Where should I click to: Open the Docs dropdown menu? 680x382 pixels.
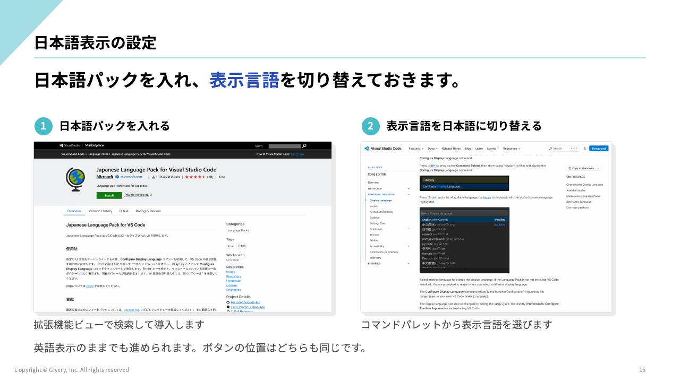(432, 149)
